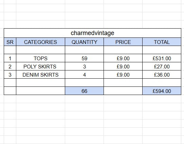184x144 pixels.
Task: Select the DENIM SKIRTS cell
Action: coord(40,75)
